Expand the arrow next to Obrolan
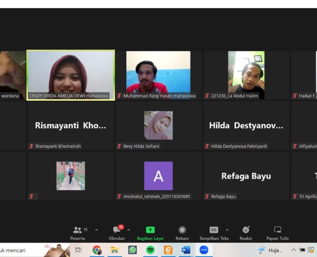Viewport: 317px width, 257px height. 129,230
